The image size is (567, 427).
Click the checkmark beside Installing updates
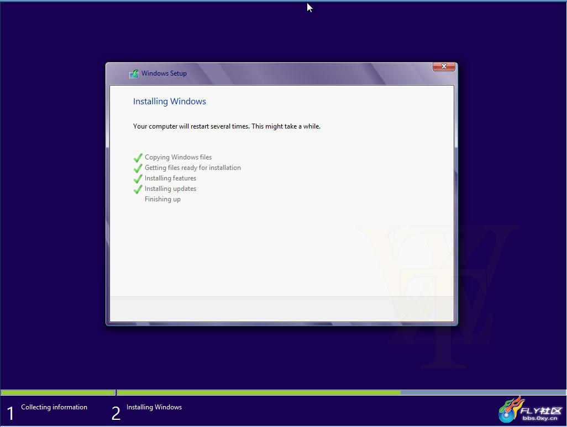[x=138, y=189]
